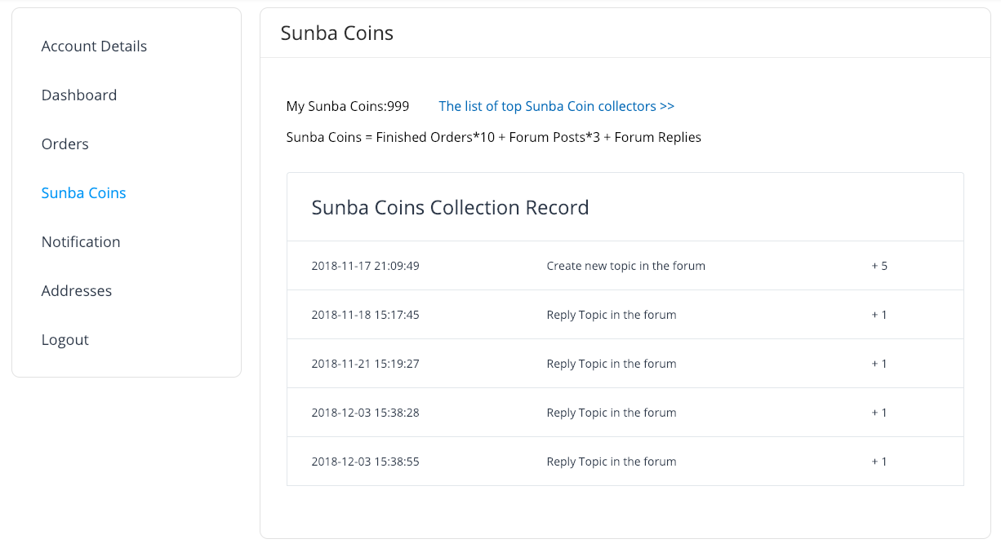Click the Sunba Coins formula text
Image resolution: width=1001 pixels, height=548 pixels.
tap(493, 137)
